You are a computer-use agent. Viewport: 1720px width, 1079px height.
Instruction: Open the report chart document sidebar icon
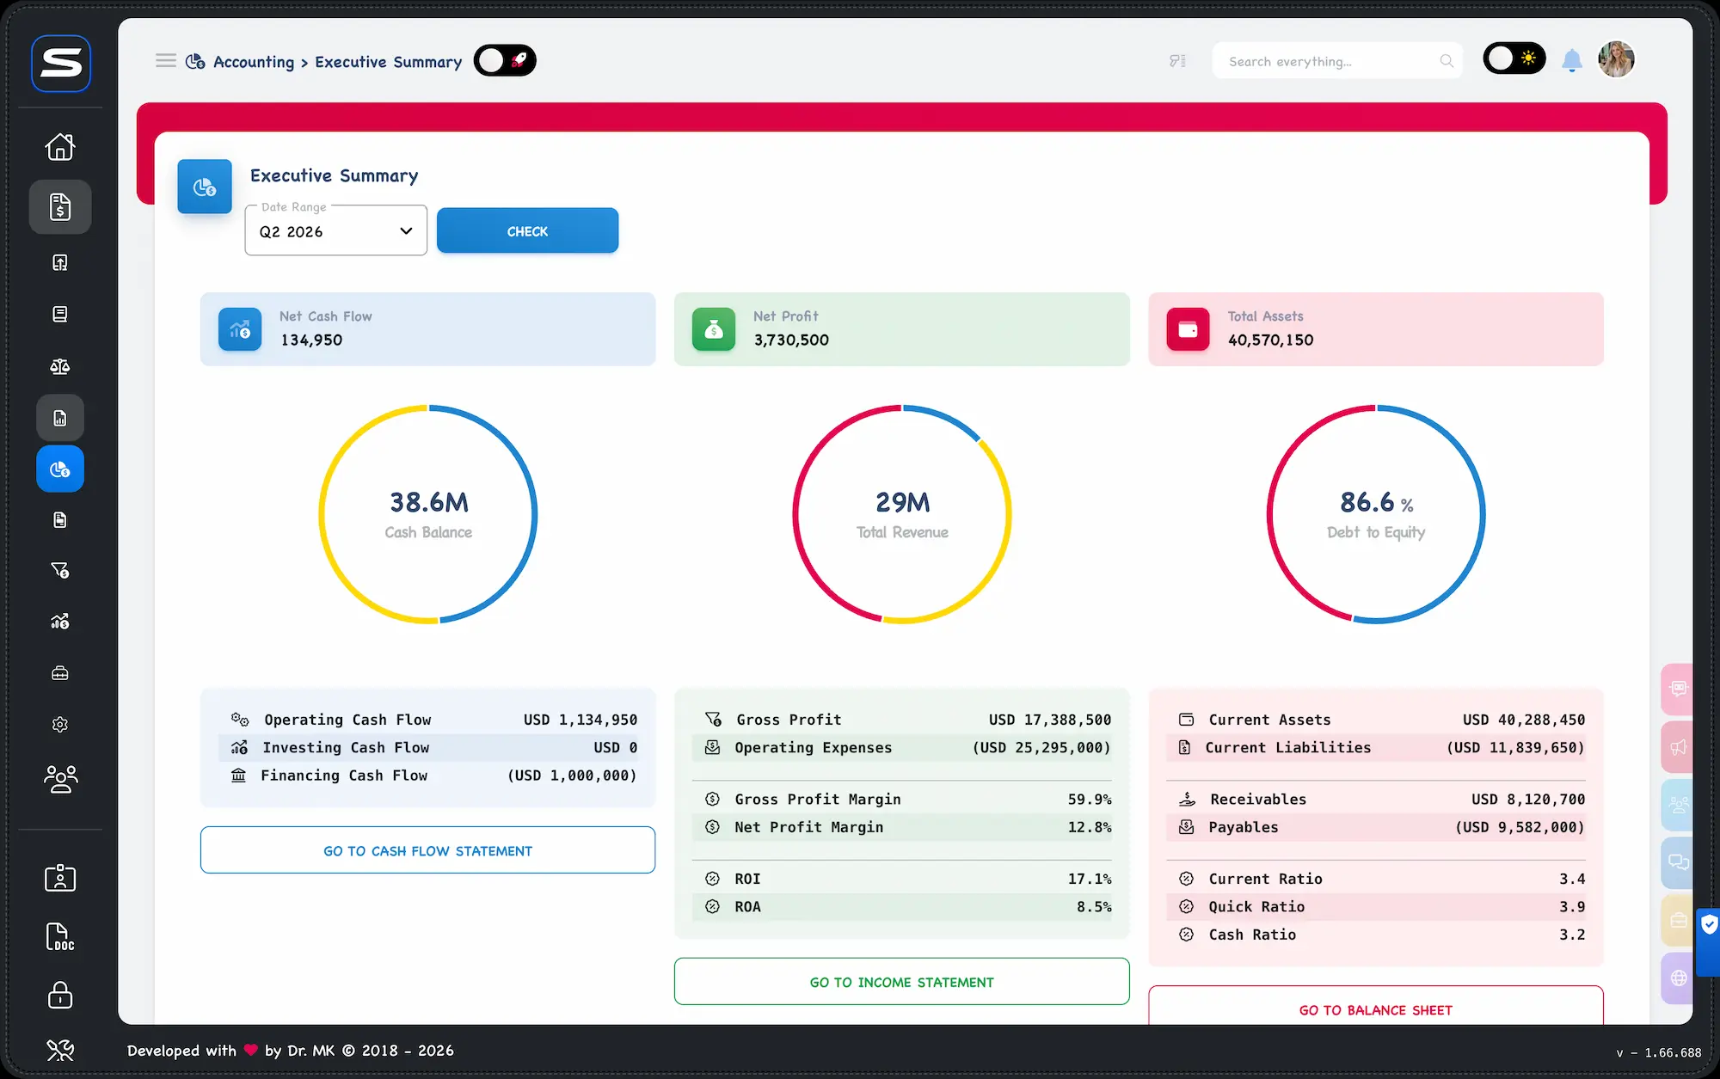[60, 418]
